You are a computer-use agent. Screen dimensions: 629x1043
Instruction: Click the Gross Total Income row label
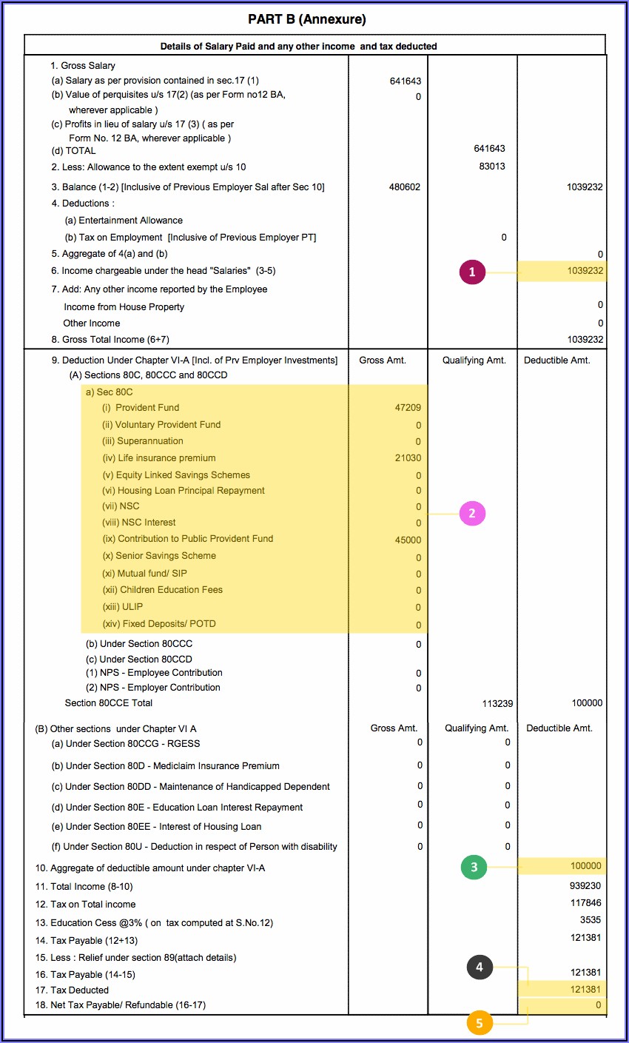click(x=110, y=340)
